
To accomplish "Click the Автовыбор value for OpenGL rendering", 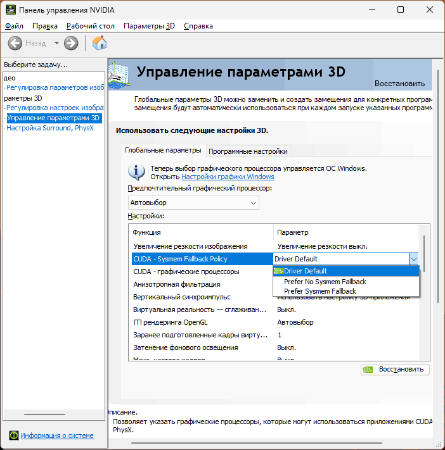I will (295, 322).
